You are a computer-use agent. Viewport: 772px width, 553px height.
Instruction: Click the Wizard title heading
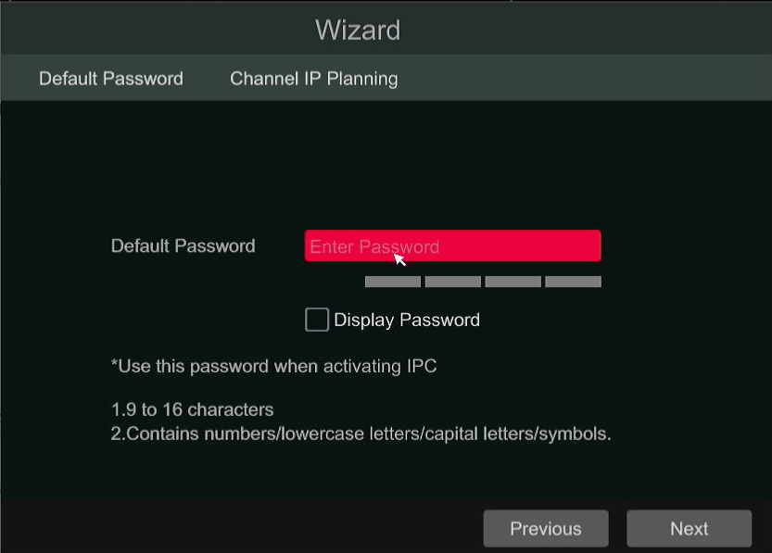358,30
